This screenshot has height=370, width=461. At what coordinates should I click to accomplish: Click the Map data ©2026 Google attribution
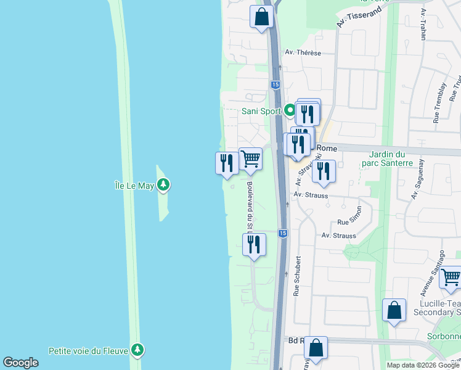click(423, 366)
